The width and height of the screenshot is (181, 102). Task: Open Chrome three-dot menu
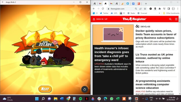tap(178, 9)
